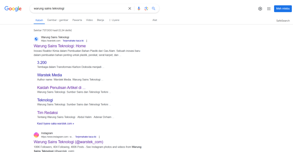Click the Instagram result favicon
This screenshot has width=293, height=152.
point(36,135)
